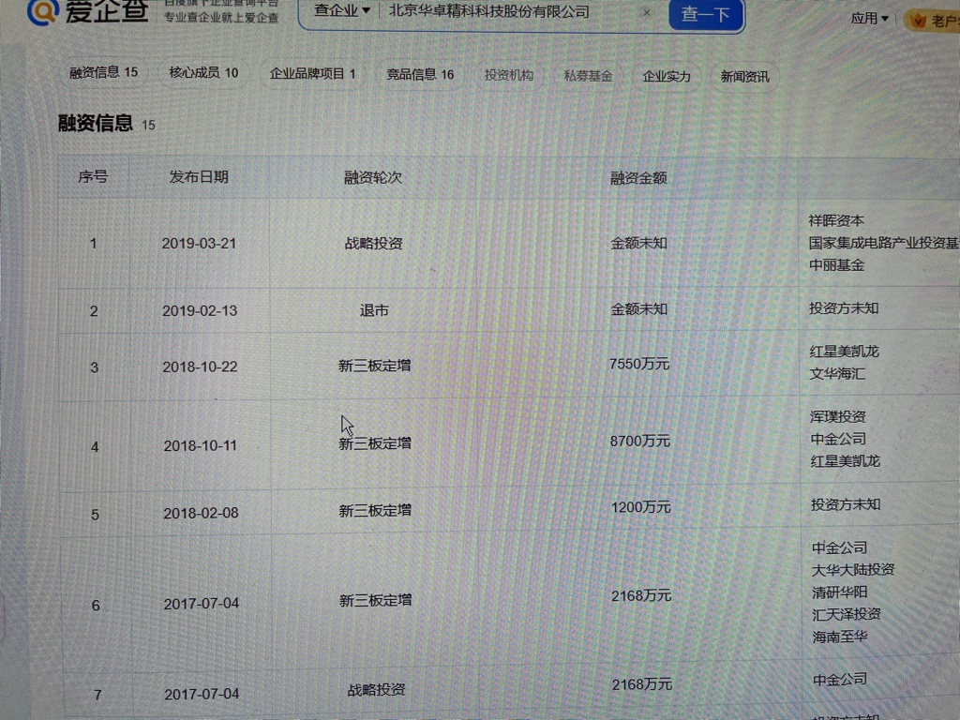Open investor link 汇天泽投资
The width and height of the screenshot is (960, 720).
click(x=847, y=615)
